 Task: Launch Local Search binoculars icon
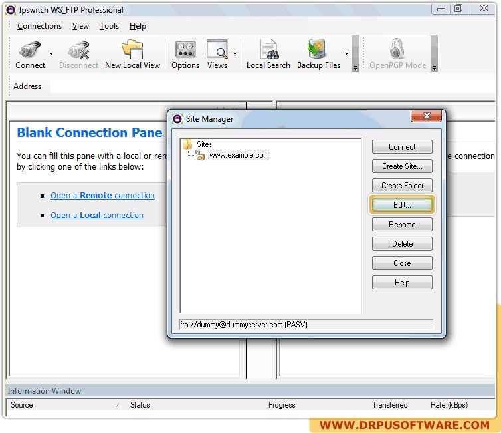(x=268, y=49)
